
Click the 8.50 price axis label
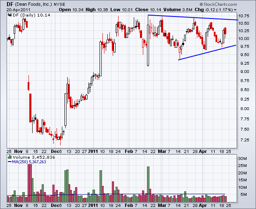pos(245,90)
